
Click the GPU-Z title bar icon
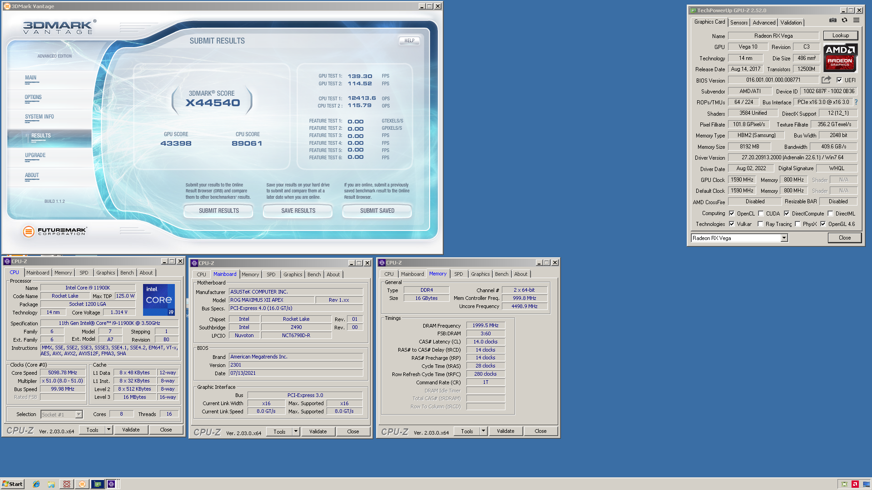click(x=693, y=10)
